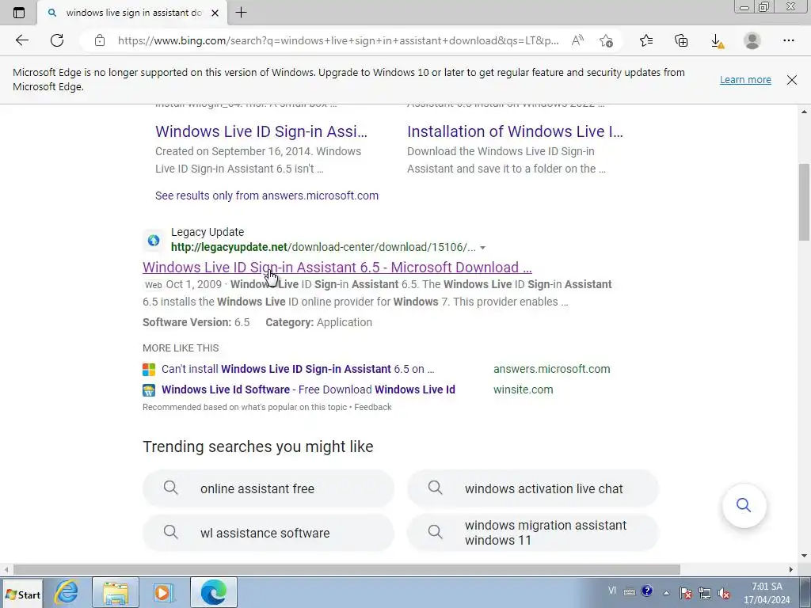Show hidden system tray icons
811x608 pixels.
click(666, 593)
